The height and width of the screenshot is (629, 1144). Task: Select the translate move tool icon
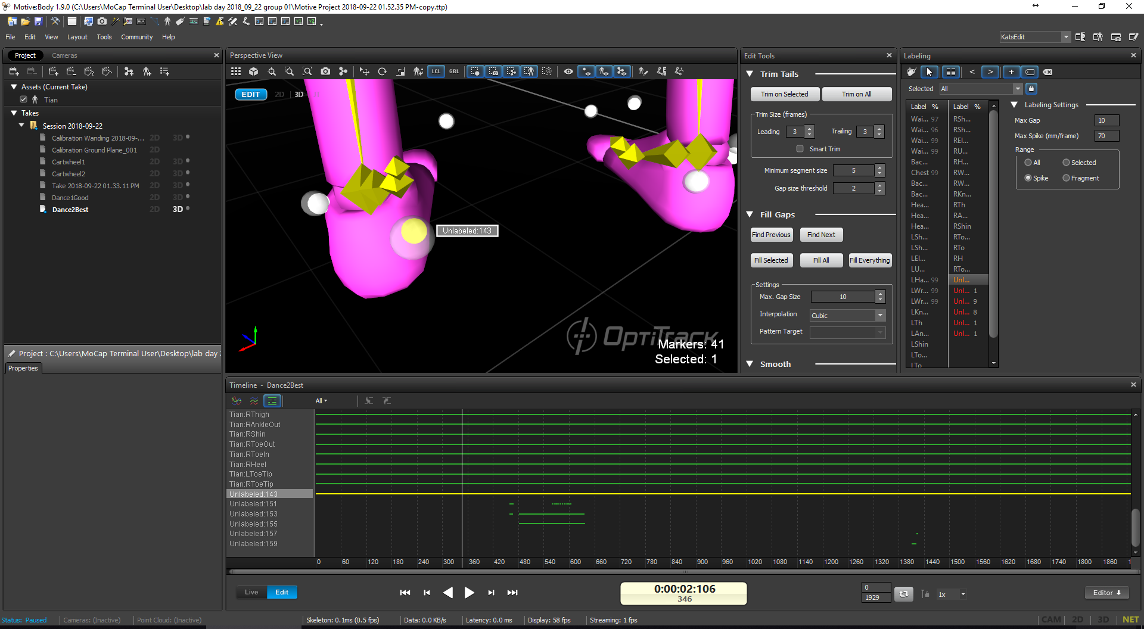pos(365,71)
